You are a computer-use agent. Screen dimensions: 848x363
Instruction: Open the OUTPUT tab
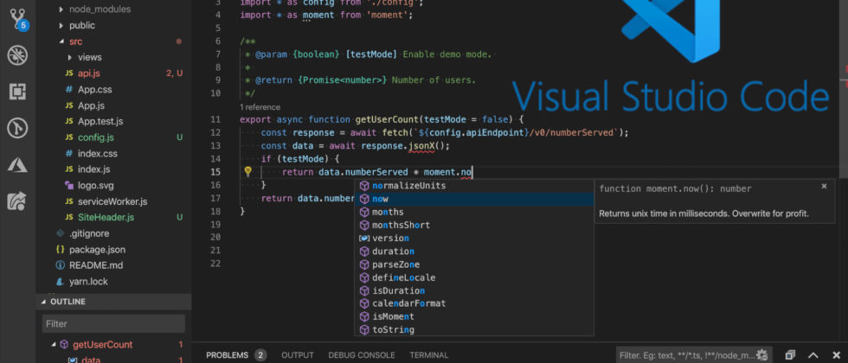tap(297, 355)
